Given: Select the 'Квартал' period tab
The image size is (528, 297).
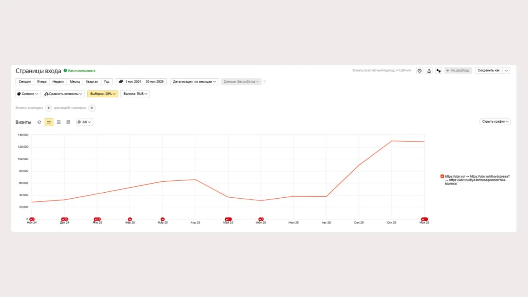Looking at the screenshot, I should pos(92,82).
